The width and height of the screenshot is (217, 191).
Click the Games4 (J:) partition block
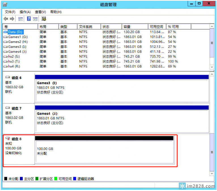pyautogui.click(x=122, y=118)
